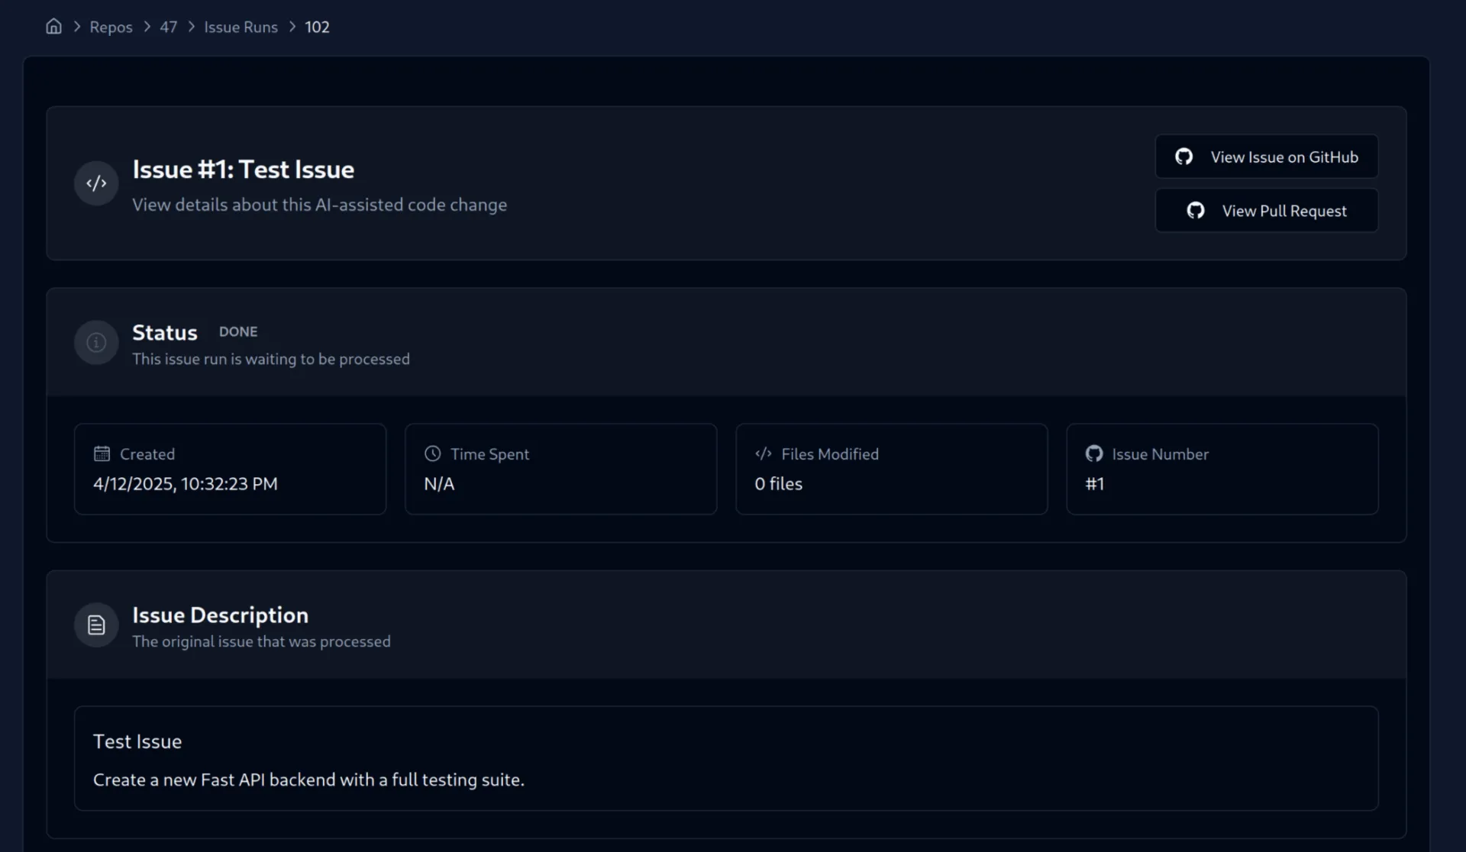
Task: Click the Issue Description heading
Action: (220, 615)
